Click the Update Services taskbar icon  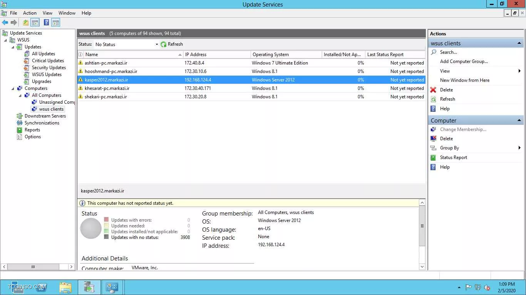click(89, 287)
